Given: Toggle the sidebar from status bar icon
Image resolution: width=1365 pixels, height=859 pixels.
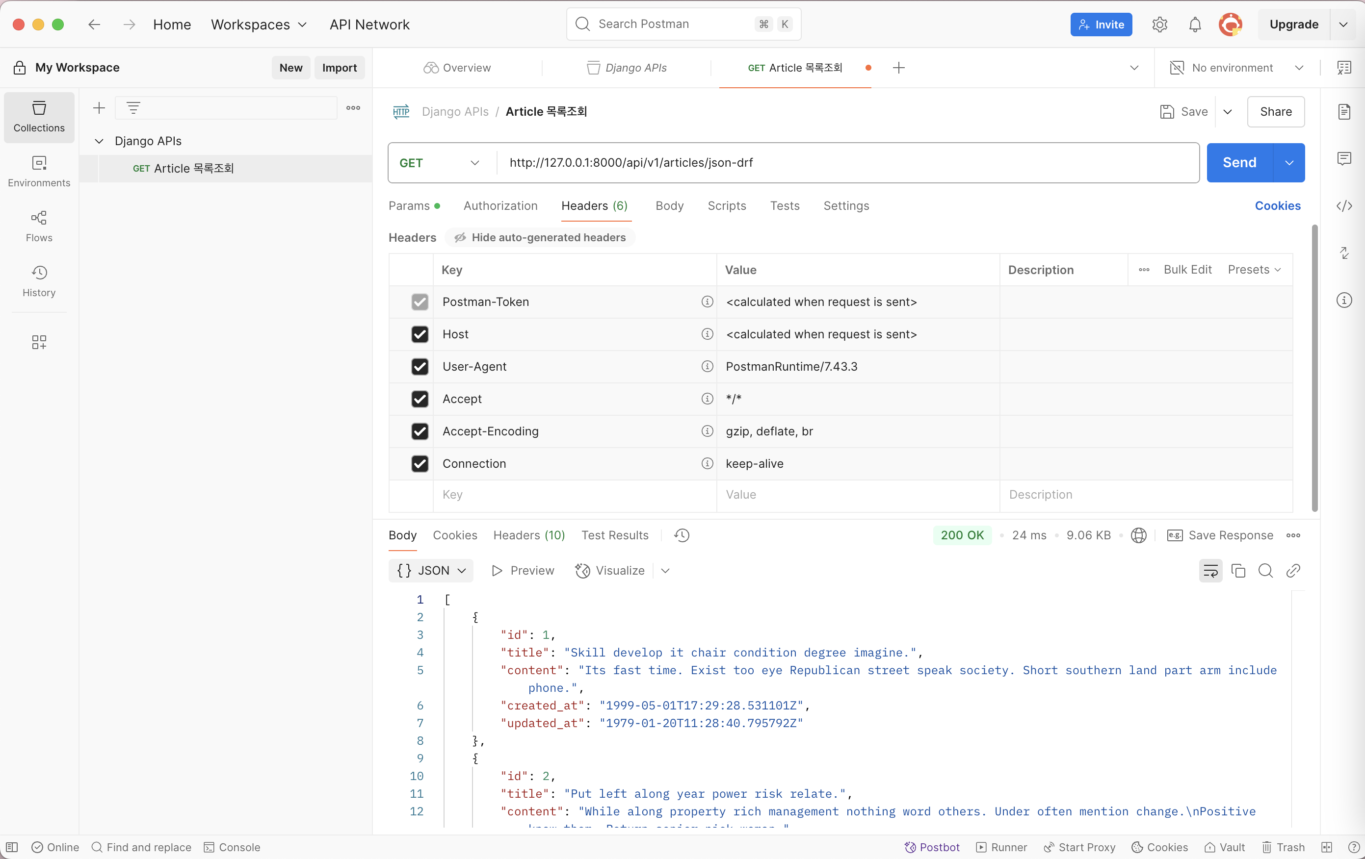Looking at the screenshot, I should 12,847.
